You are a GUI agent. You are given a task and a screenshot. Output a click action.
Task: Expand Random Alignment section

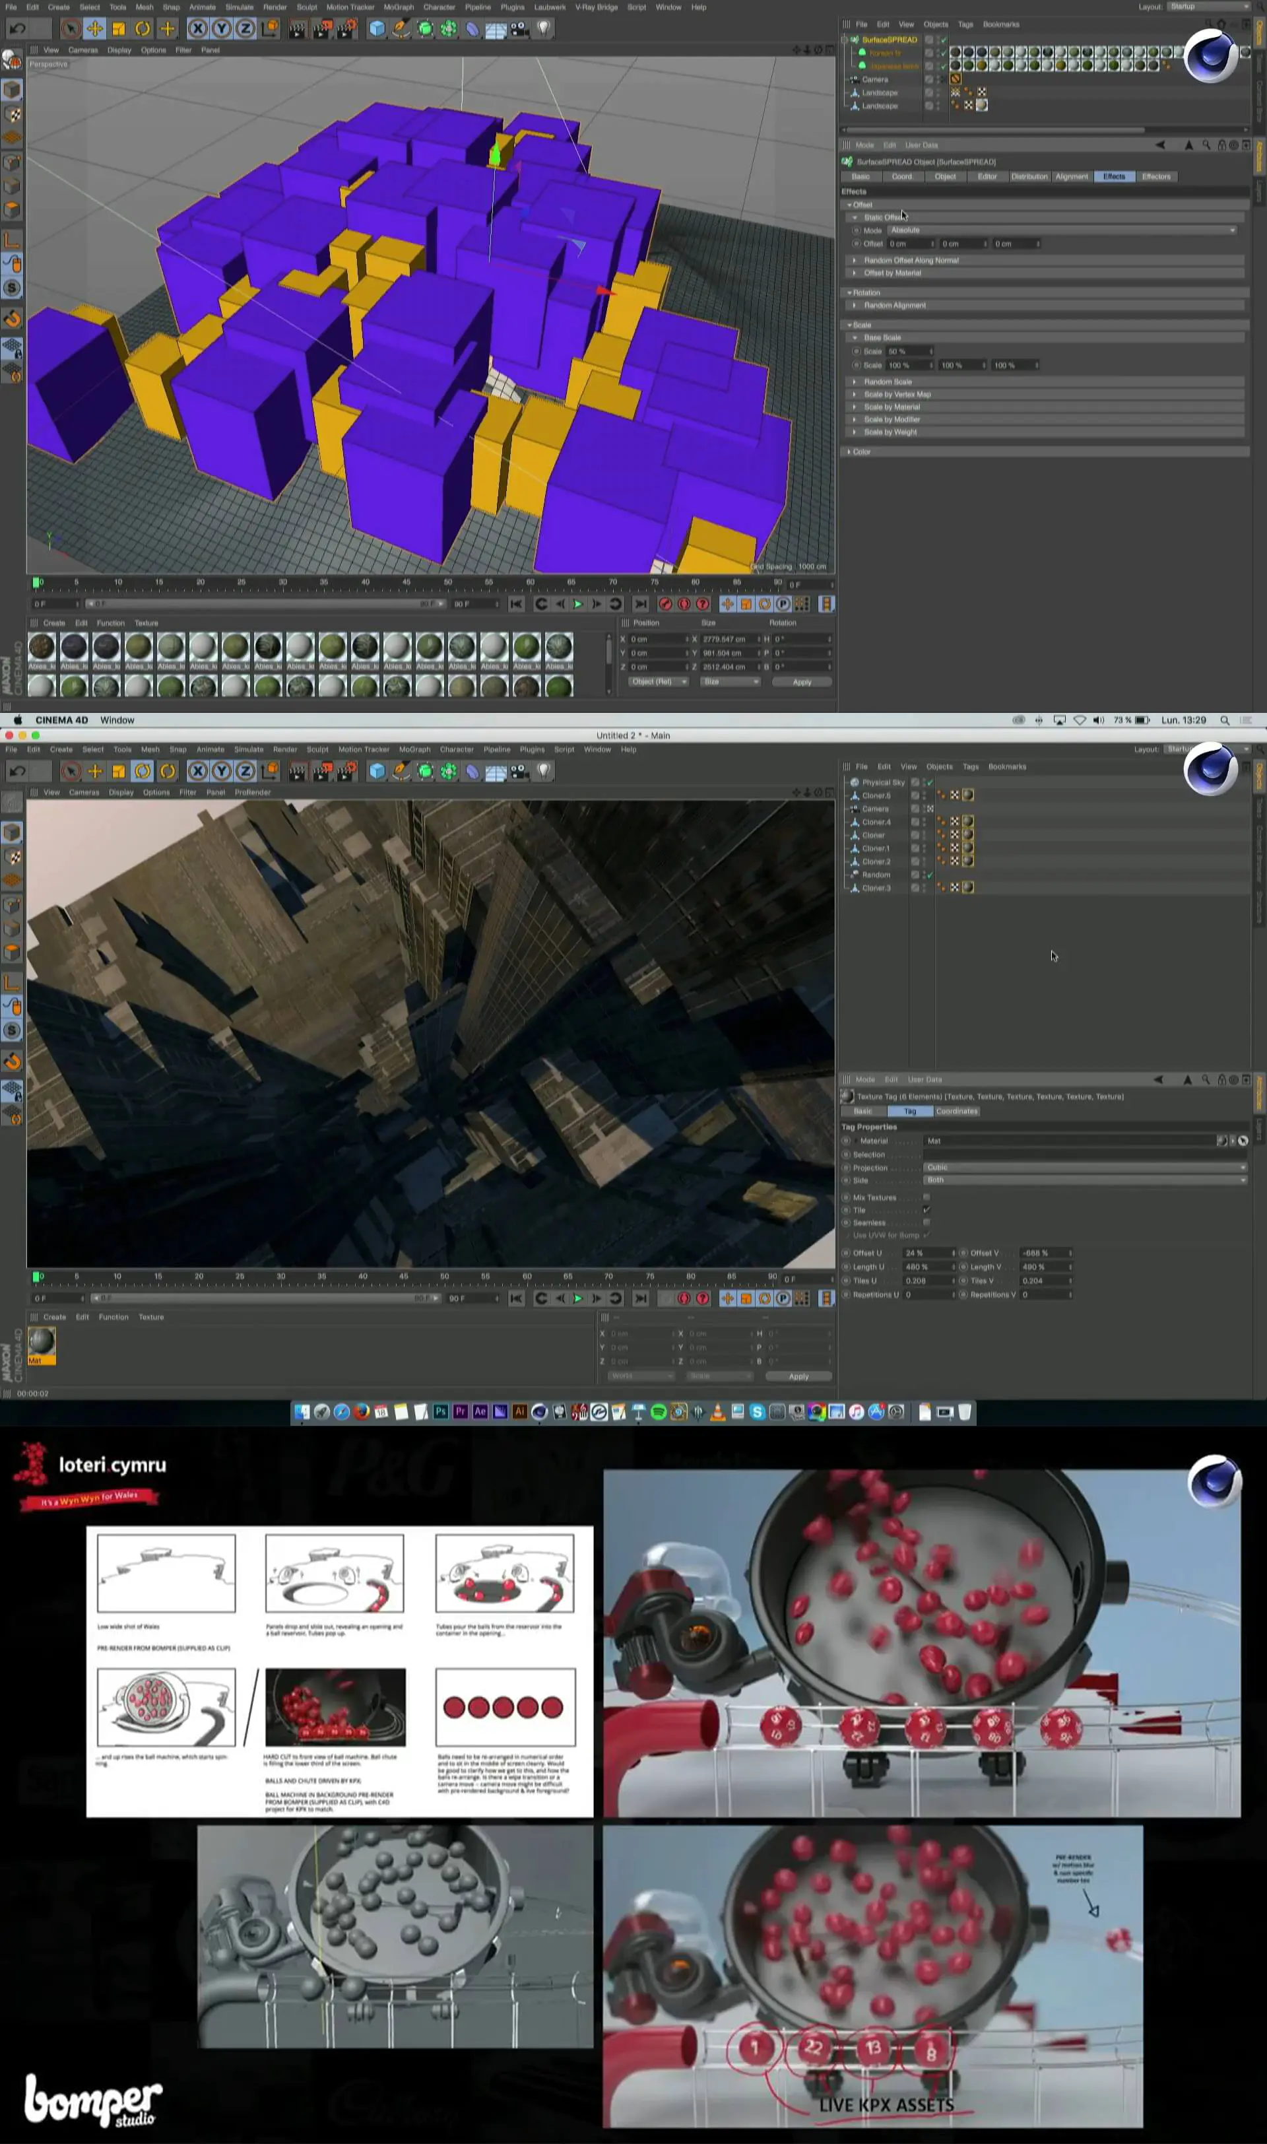1047,305
